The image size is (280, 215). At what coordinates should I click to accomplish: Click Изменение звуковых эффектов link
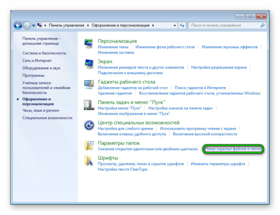tap(229, 47)
